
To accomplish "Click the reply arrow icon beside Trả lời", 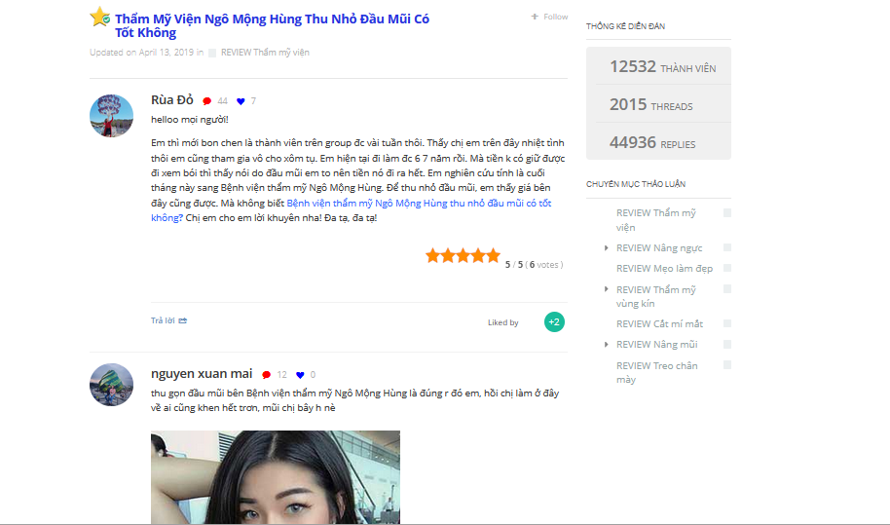I will [183, 320].
